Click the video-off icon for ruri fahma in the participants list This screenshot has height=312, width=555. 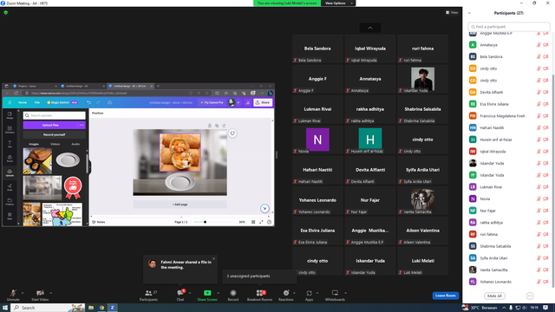pyautogui.click(x=545, y=235)
